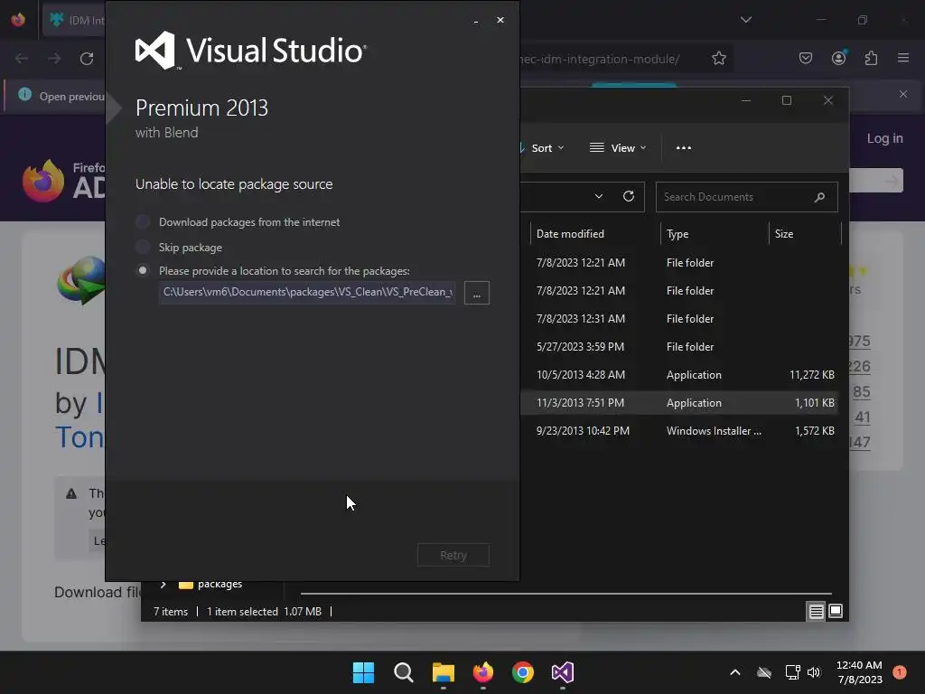Select the Application sized 1,101 KB

(x=679, y=403)
